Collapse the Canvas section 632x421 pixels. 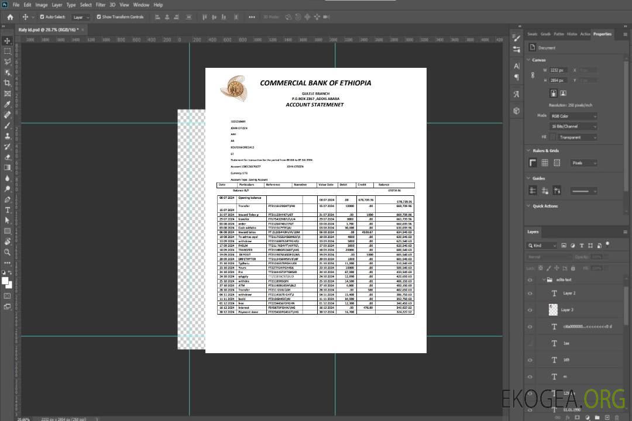coord(528,60)
